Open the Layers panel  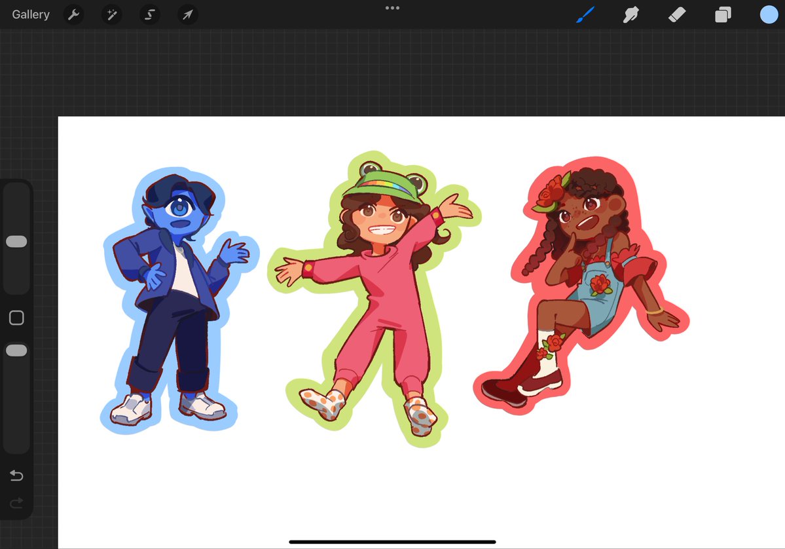[x=723, y=14]
